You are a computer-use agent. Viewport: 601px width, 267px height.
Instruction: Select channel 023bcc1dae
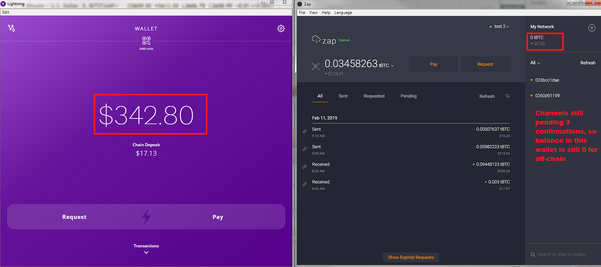pyautogui.click(x=547, y=80)
